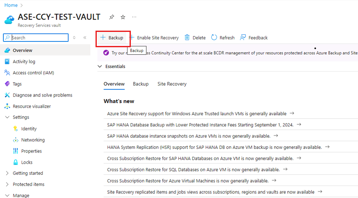Click the sidebar expand/collapse all arrows
358x198 pixels.
[74, 38]
